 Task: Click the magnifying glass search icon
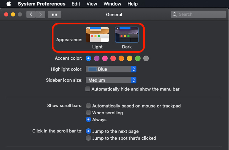click(175, 14)
